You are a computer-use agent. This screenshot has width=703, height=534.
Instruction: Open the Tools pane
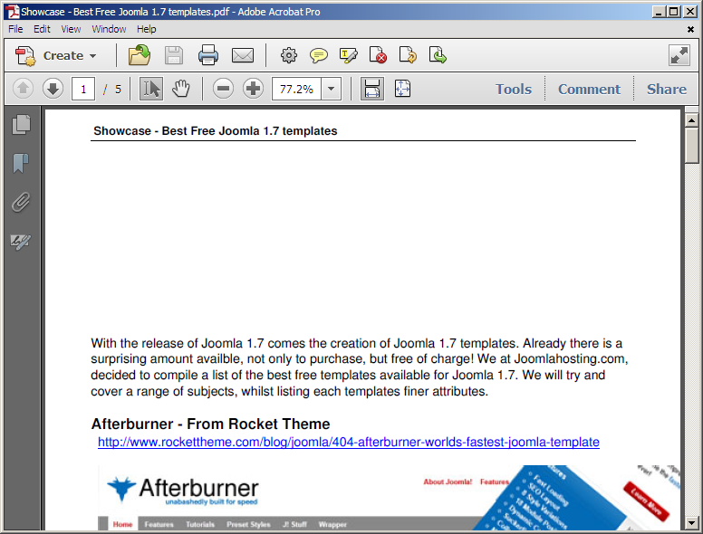514,89
